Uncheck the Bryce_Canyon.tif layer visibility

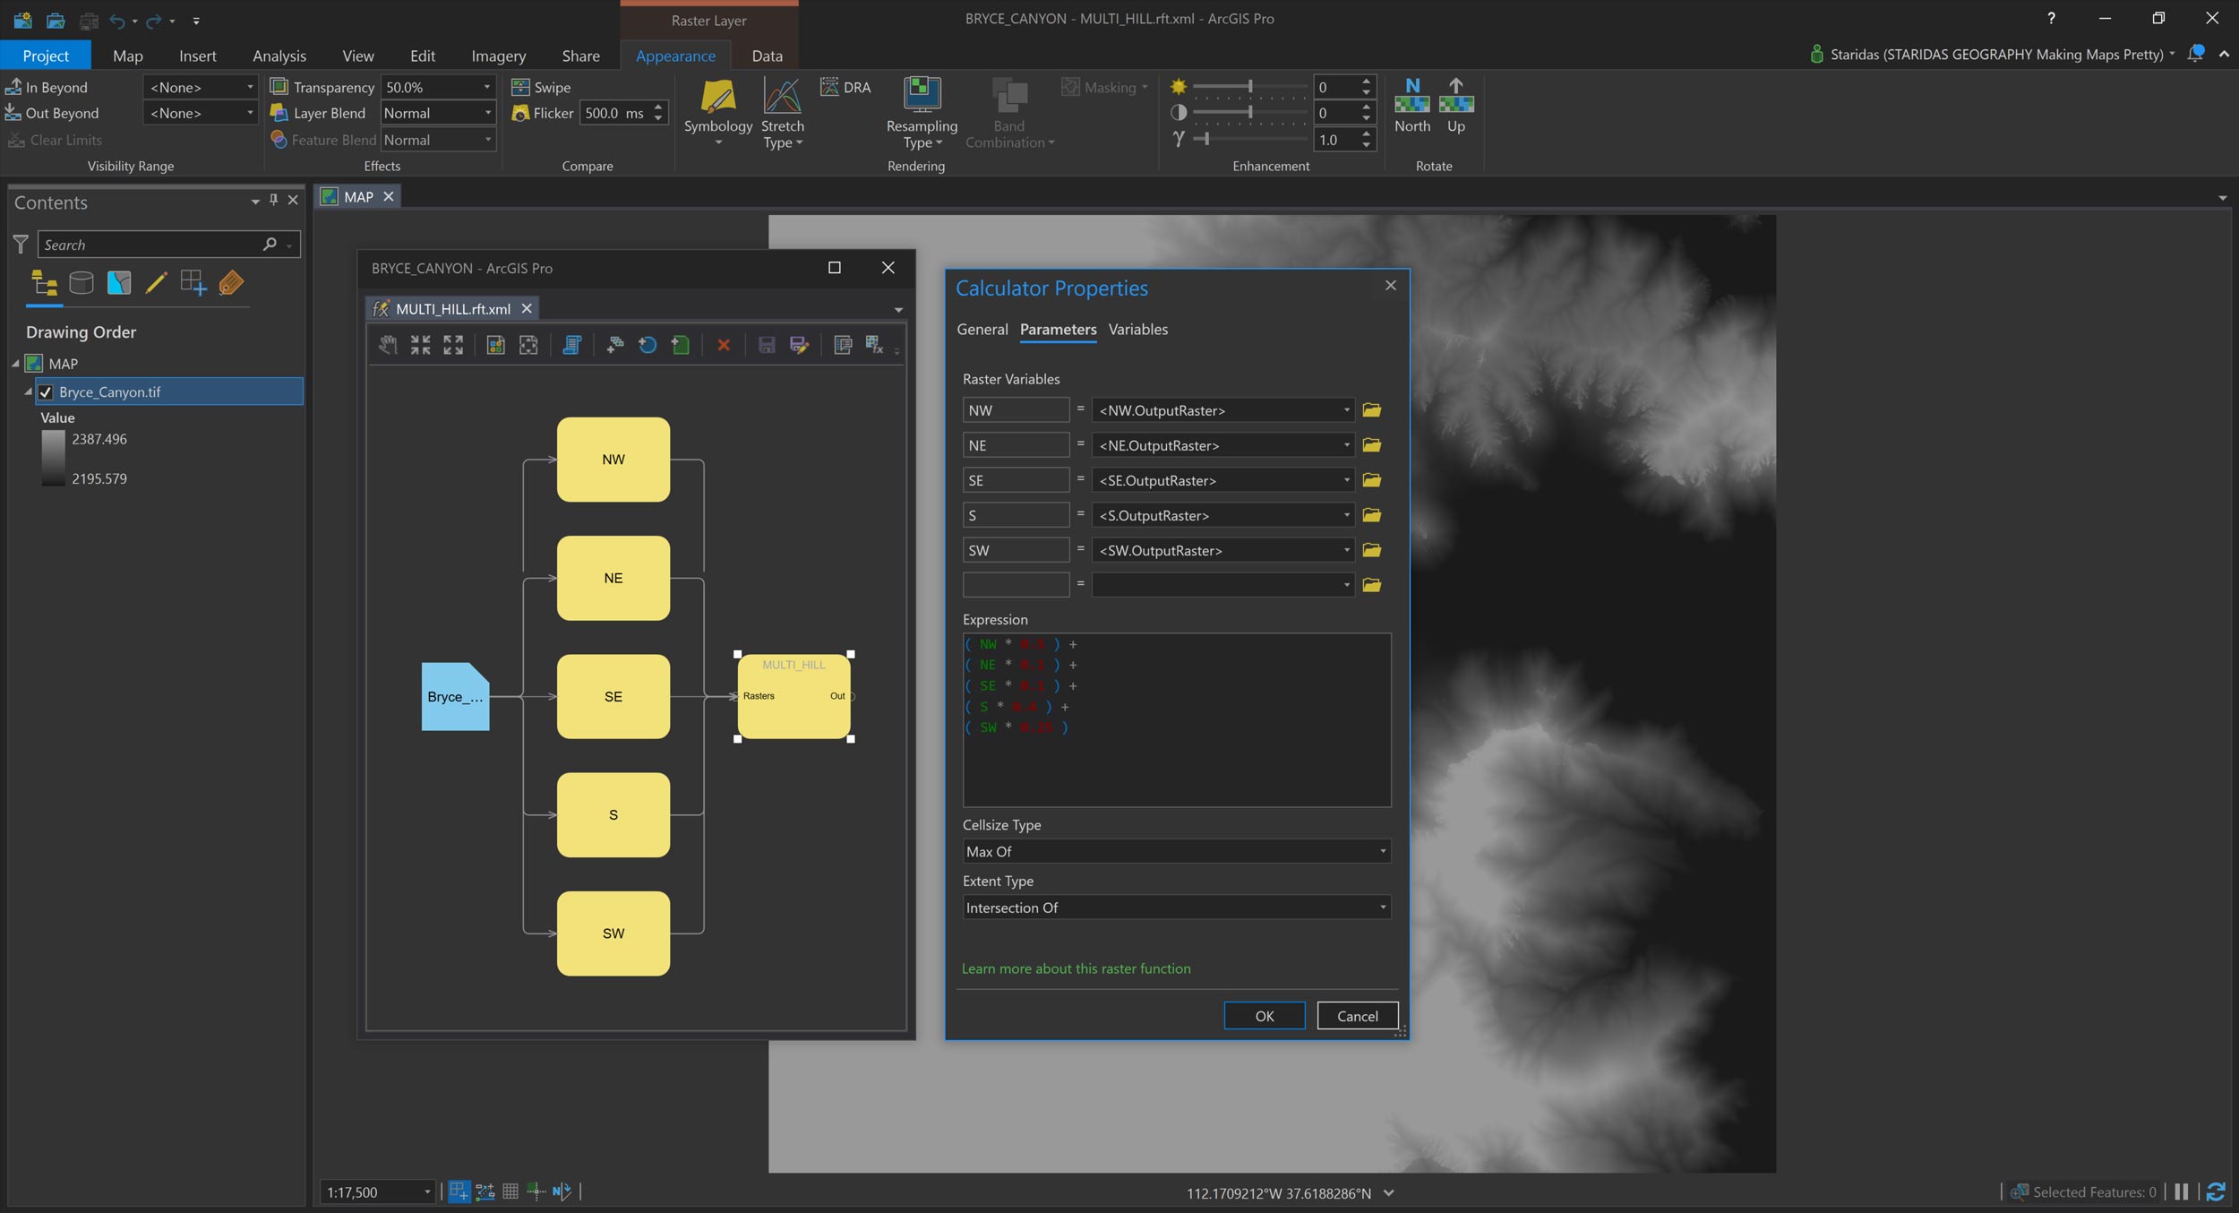coord(47,392)
